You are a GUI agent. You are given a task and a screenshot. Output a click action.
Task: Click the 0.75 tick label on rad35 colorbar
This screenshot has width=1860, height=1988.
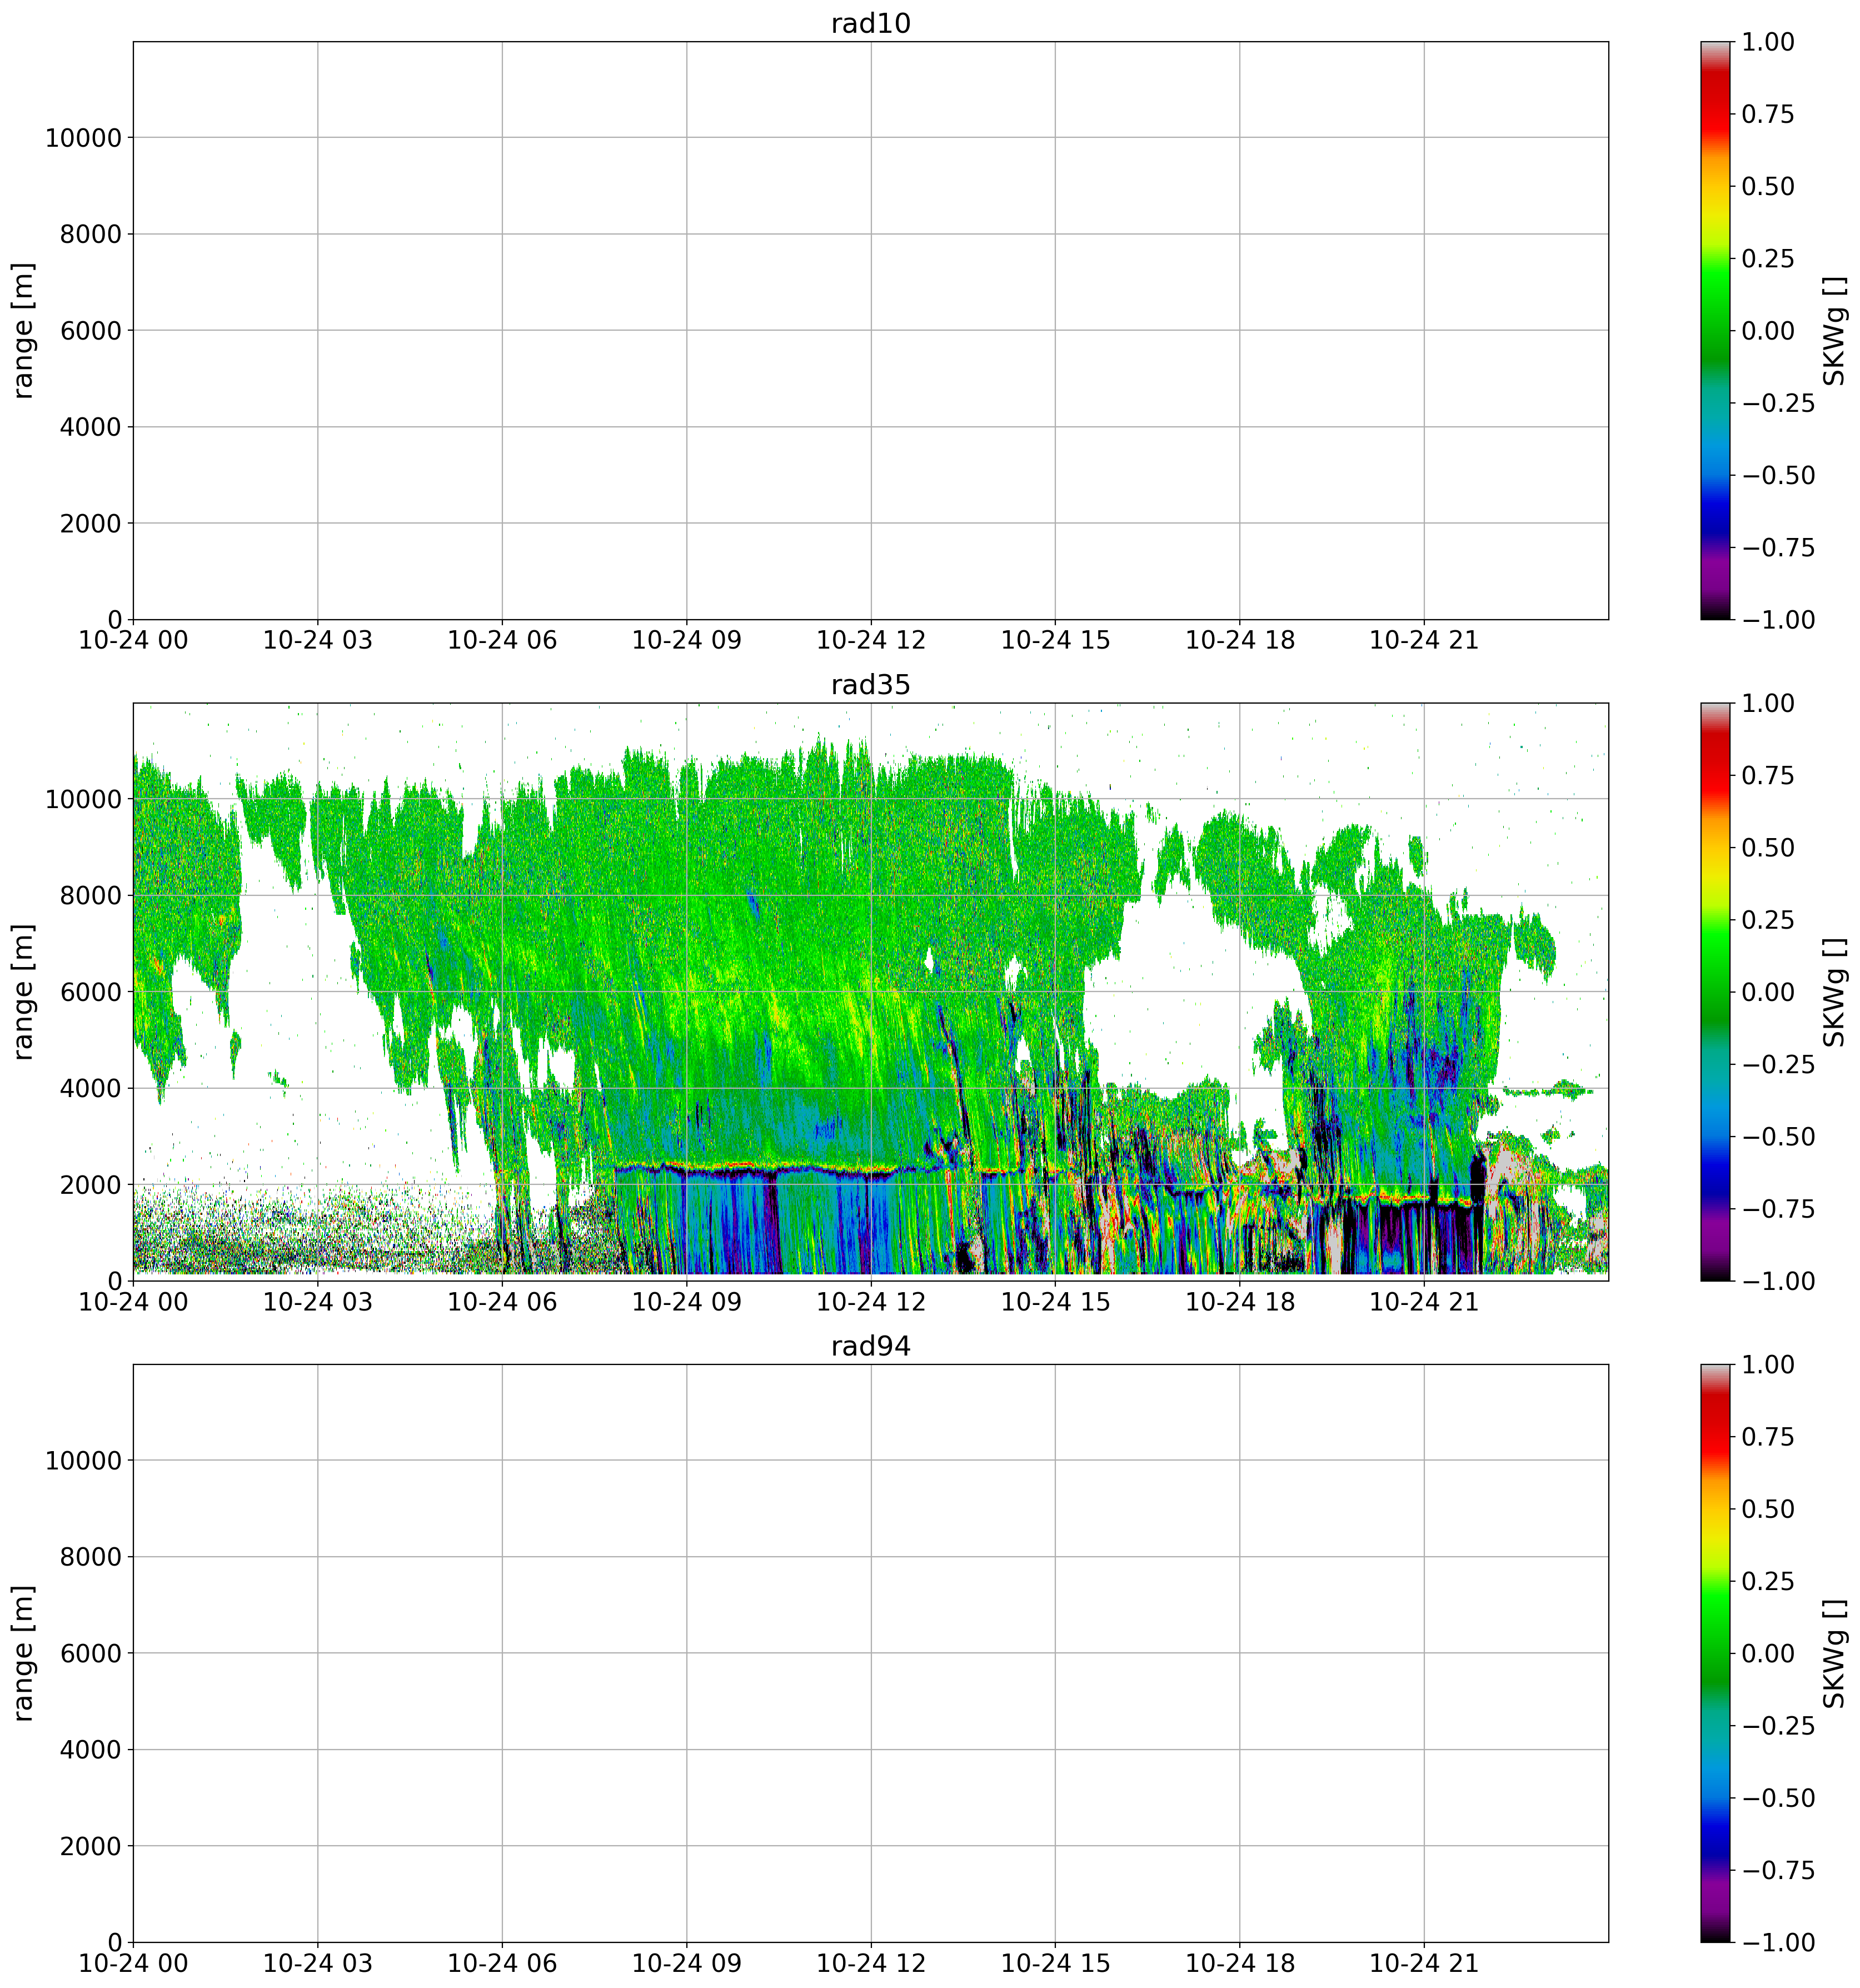tap(1767, 775)
